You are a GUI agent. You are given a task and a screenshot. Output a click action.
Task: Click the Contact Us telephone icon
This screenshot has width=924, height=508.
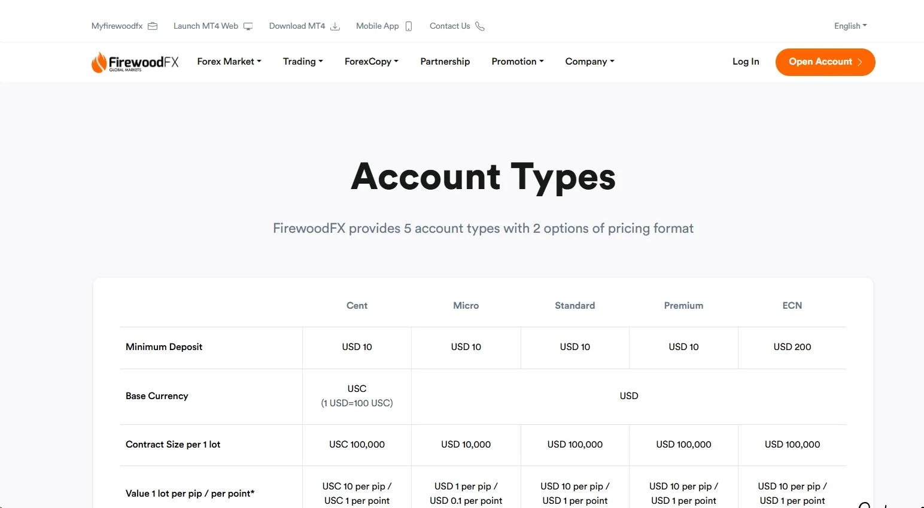[480, 26]
